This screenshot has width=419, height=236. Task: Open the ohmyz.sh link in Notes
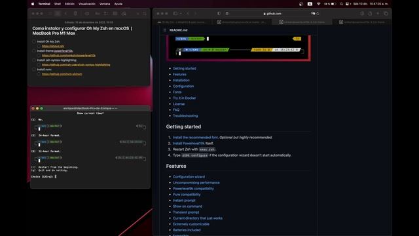pos(53,46)
